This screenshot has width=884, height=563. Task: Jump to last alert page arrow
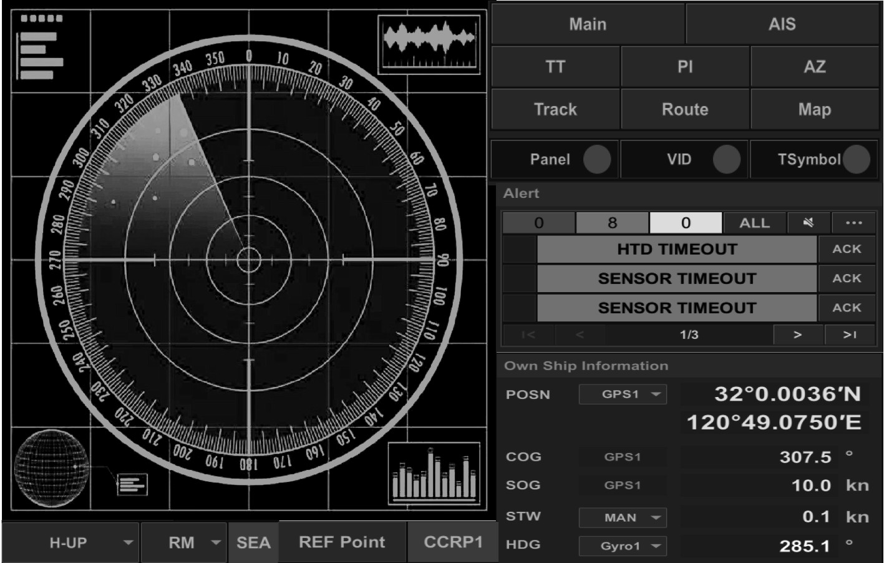[850, 335]
